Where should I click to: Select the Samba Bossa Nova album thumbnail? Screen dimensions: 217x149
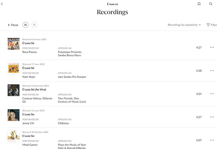(14, 44)
